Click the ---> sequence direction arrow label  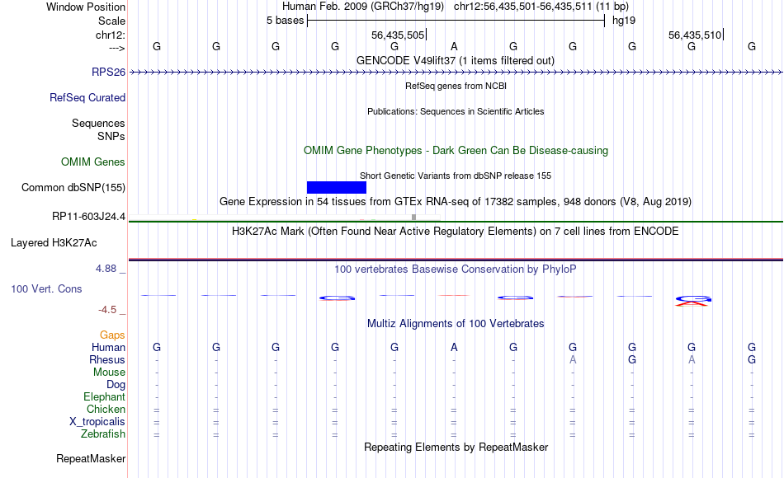(116, 48)
